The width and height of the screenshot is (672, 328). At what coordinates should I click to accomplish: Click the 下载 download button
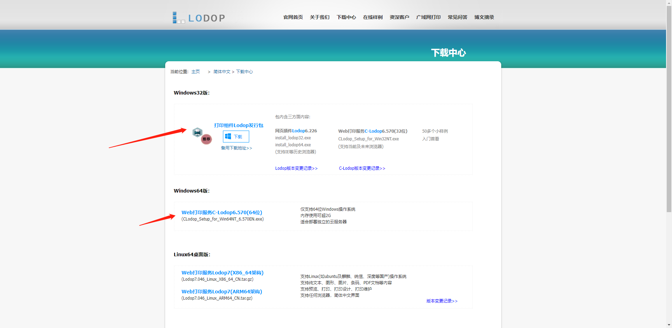pyautogui.click(x=236, y=137)
